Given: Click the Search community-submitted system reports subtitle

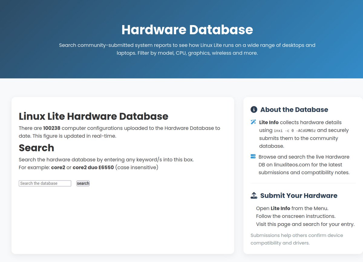Looking at the screenshot, I should 187,49.
